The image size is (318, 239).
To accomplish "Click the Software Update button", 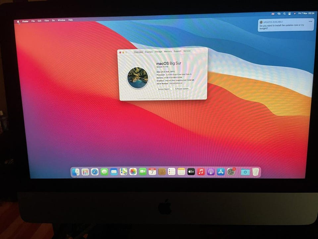I will tap(182, 89).
